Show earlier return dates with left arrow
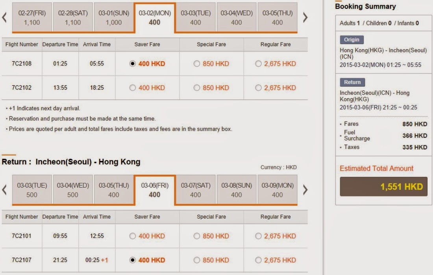Image resolution: width=433 pixels, height=275 pixels. click(4, 190)
